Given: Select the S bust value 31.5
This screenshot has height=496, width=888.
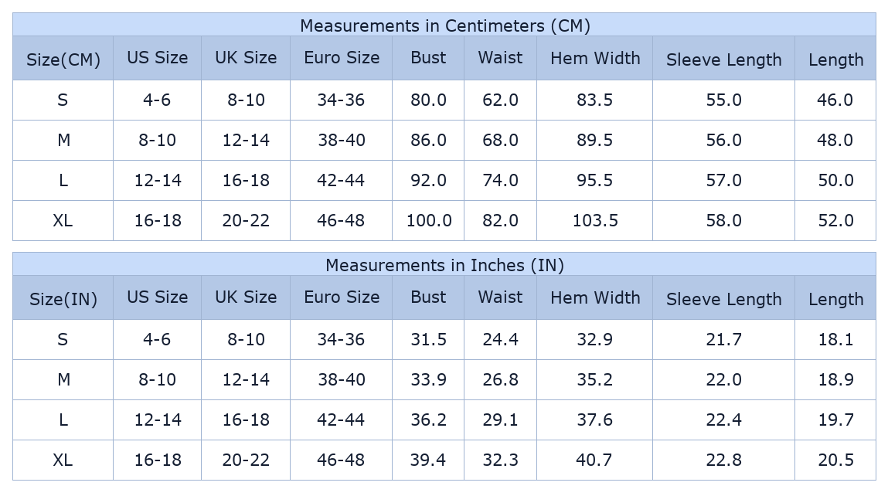Looking at the screenshot, I should 428,339.
